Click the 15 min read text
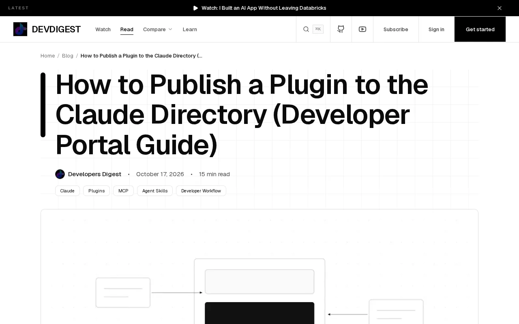 [214, 174]
